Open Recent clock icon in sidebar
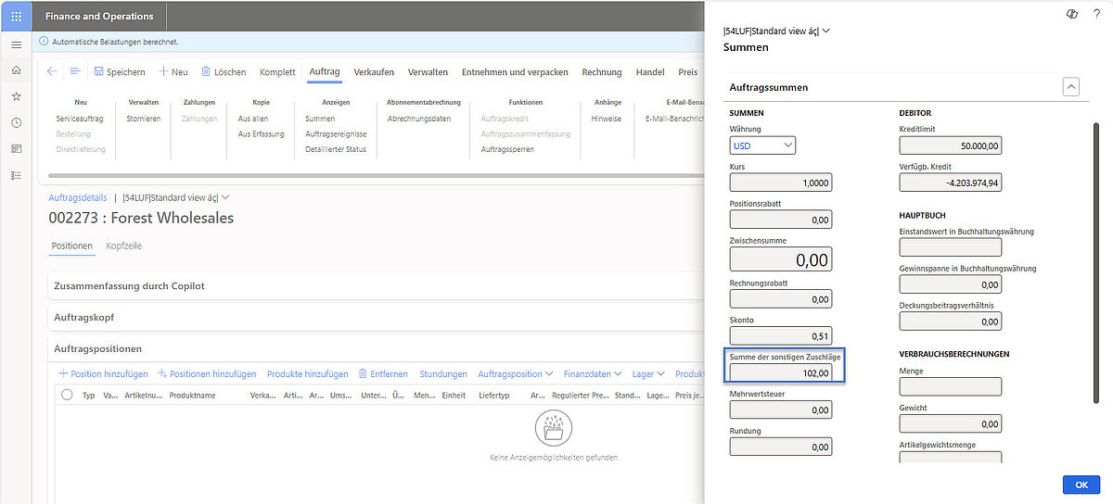This screenshot has width=1113, height=504. pos(16,122)
